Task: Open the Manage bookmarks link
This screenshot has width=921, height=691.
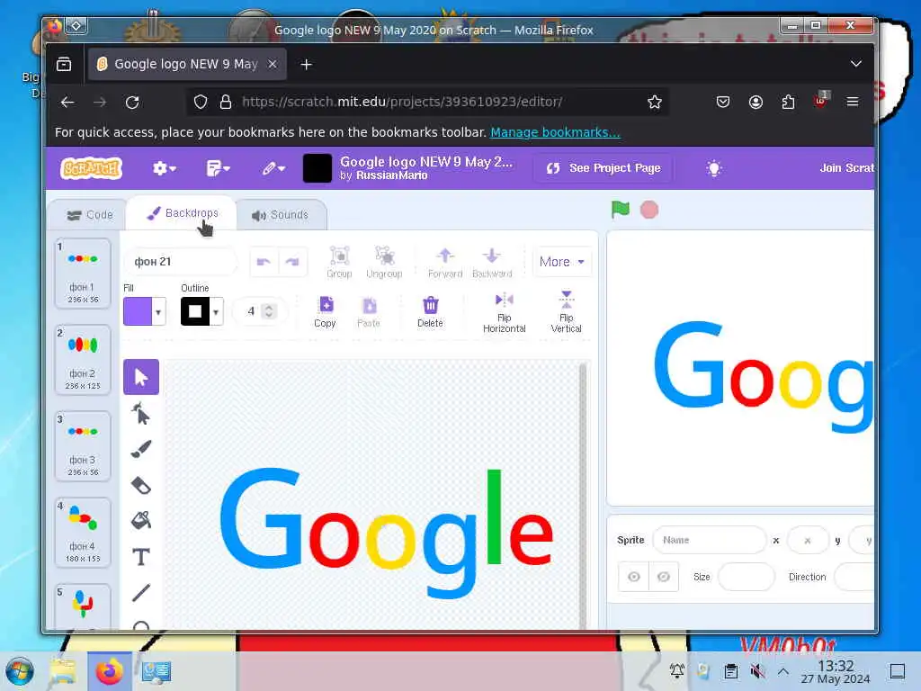Action: pyautogui.click(x=555, y=132)
